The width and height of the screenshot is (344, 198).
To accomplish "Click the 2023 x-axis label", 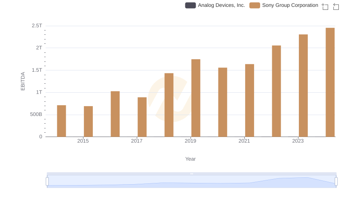I will point(298,141).
